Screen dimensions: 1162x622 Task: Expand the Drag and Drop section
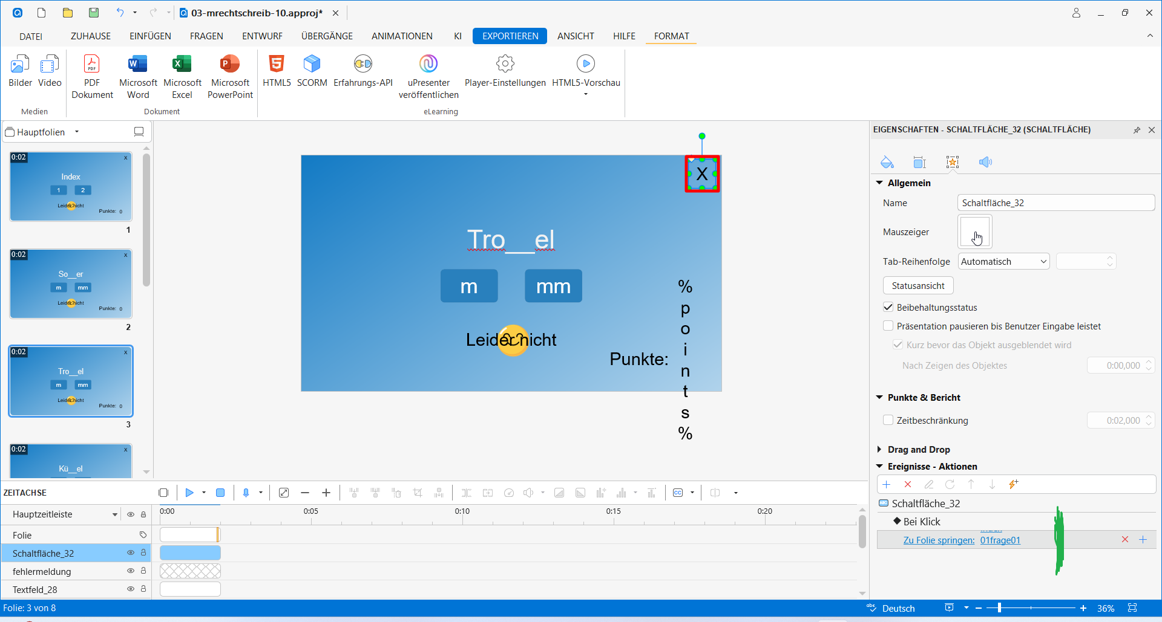879,449
